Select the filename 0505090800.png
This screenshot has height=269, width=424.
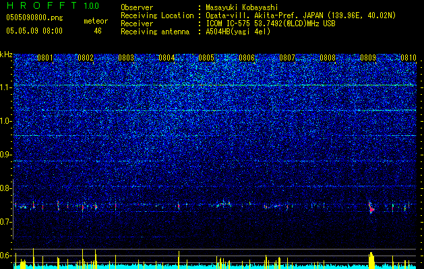pos(34,17)
